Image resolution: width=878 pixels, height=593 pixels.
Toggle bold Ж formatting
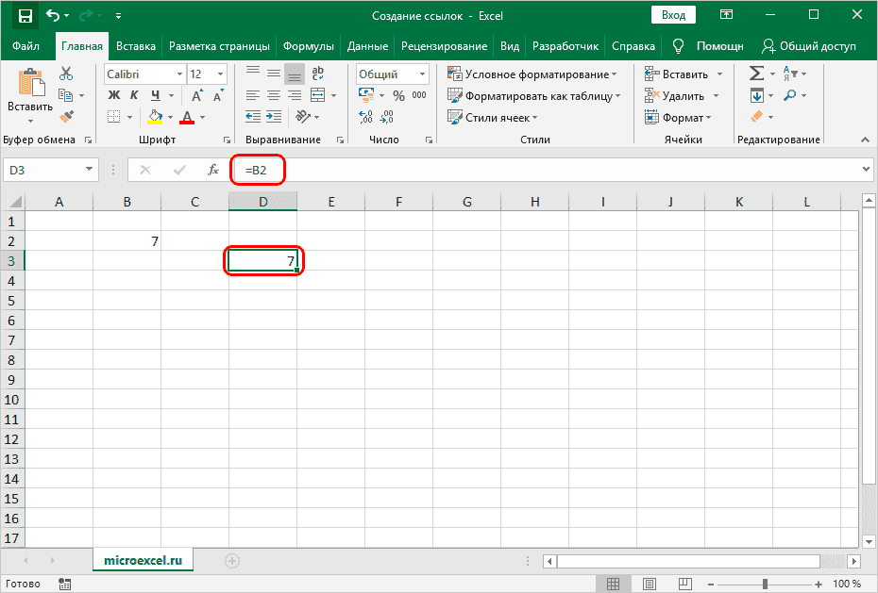click(114, 95)
